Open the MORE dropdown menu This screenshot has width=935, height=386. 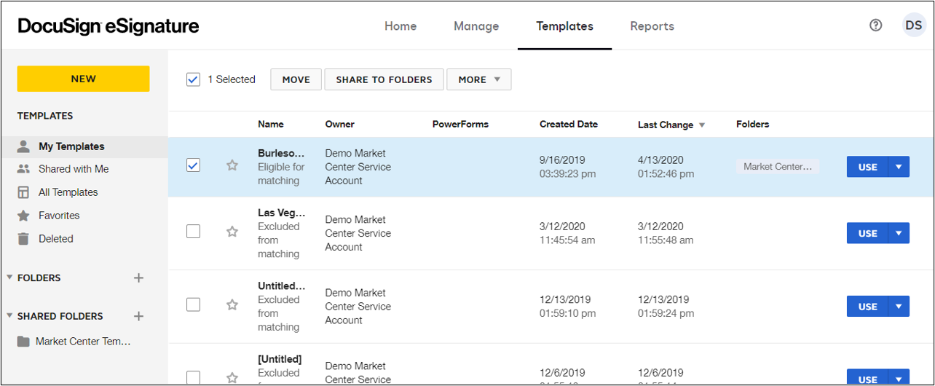(x=478, y=79)
